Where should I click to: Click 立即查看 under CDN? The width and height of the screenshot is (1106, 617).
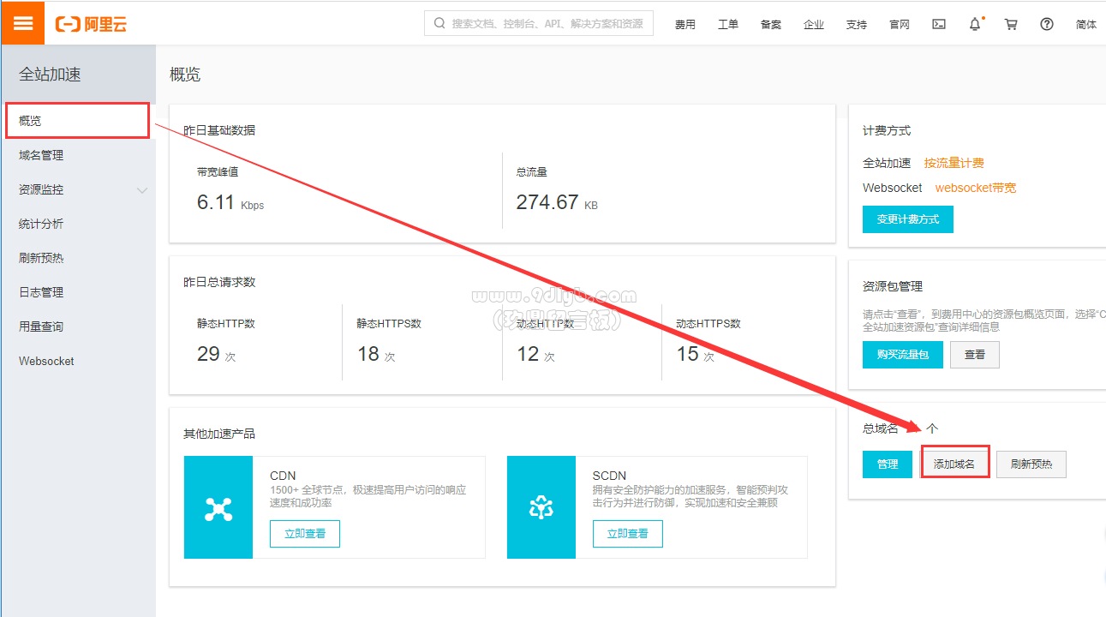(x=305, y=533)
